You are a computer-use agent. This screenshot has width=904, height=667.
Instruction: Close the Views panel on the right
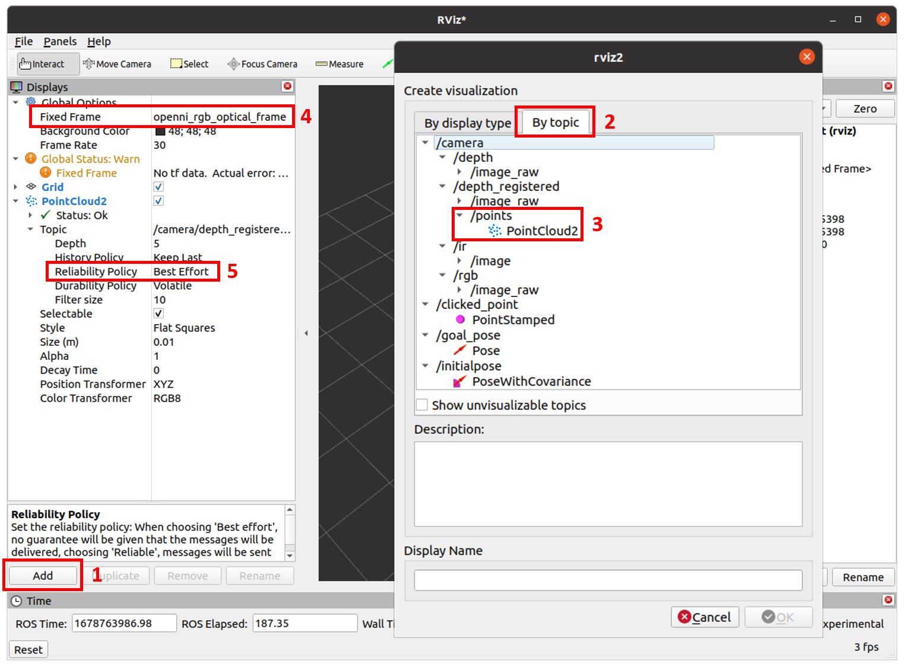coord(888,86)
